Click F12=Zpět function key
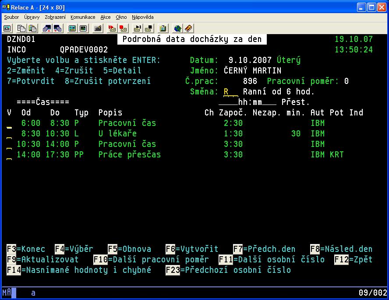 [x=353, y=260]
